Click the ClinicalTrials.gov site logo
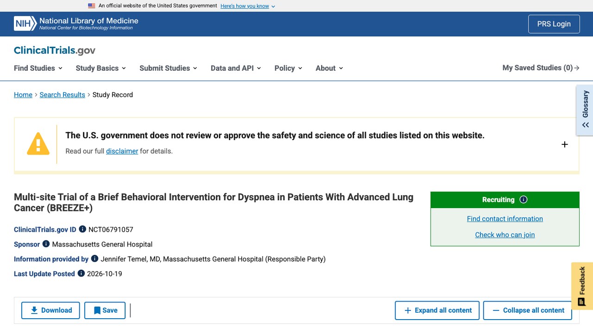 tap(55, 50)
